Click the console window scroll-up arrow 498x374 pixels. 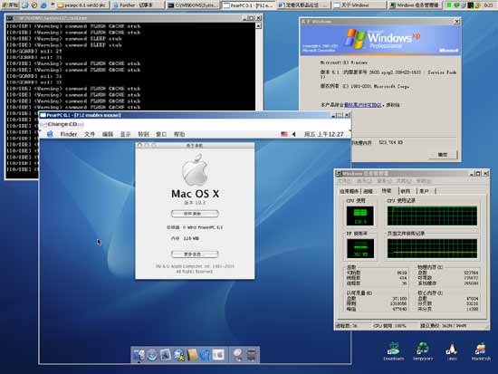[258, 25]
